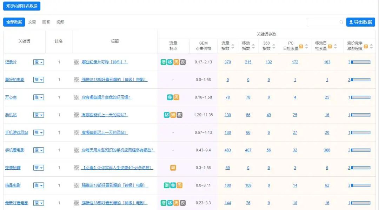Sort by 移动指数 column arrows
The height and width of the screenshot is (210, 379).
[253, 46]
